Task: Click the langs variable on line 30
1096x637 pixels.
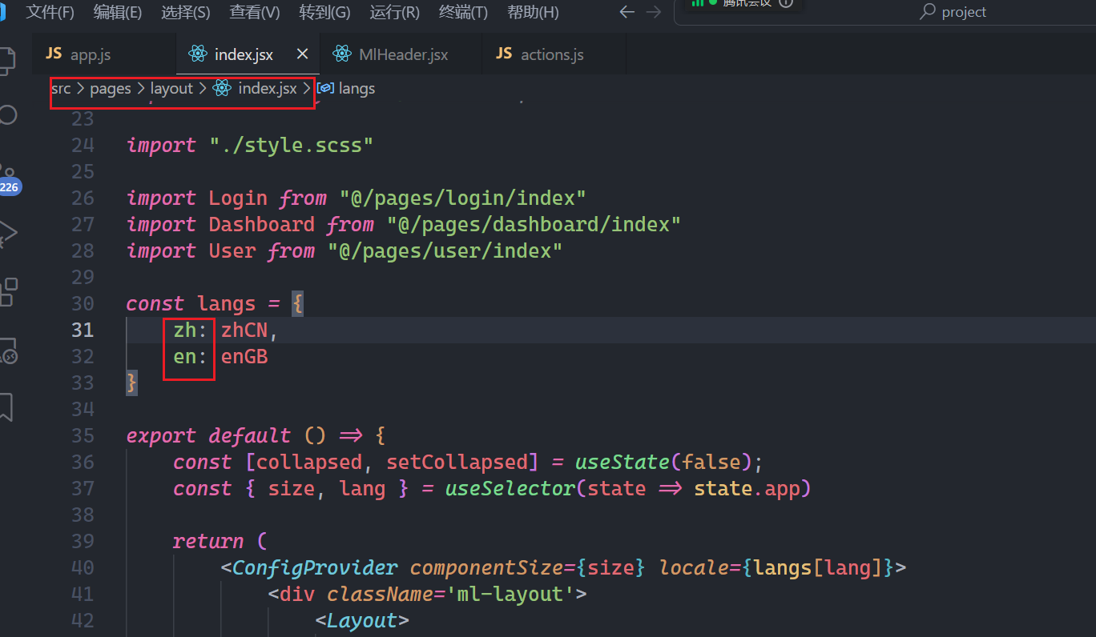Action: coord(226,304)
